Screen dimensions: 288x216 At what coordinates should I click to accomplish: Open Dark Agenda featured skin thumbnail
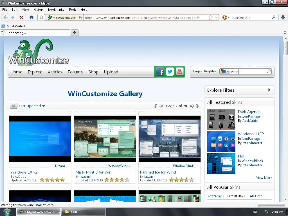[221, 119]
